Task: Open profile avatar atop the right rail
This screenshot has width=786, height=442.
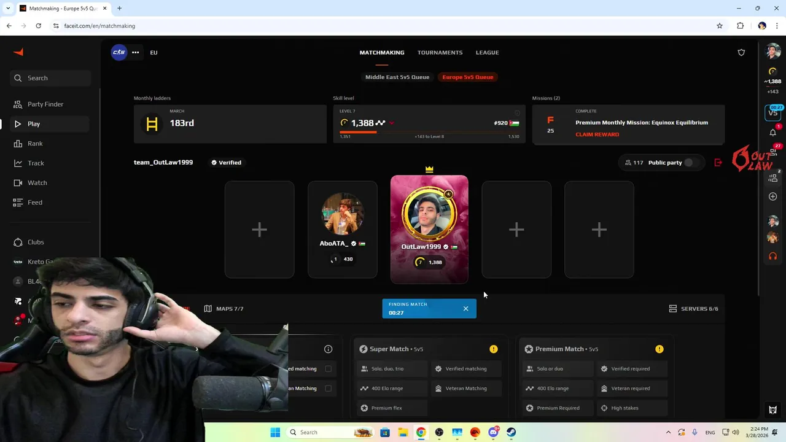Action: [773, 52]
